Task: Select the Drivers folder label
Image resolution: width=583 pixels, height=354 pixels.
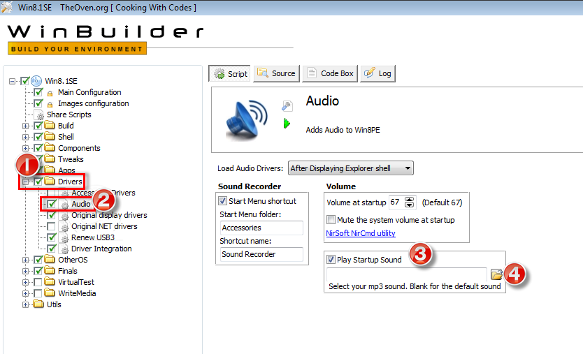Action: pos(70,182)
